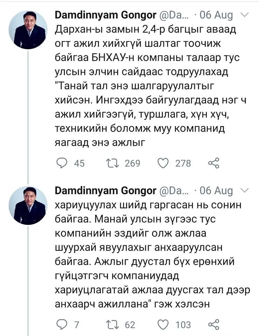Open the 06 Aug timestamp on second tweet
This screenshot has width=259, height=336.
pyautogui.click(x=216, y=191)
